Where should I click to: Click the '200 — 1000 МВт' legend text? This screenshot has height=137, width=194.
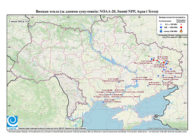[171, 27]
